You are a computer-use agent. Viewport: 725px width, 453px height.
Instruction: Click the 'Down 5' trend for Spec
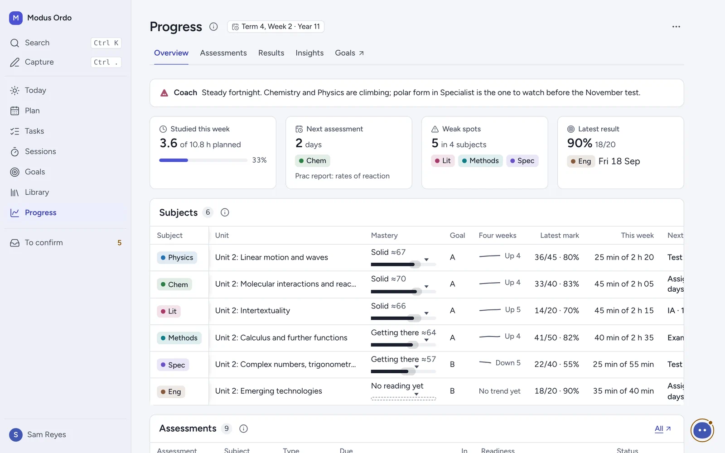508,363
